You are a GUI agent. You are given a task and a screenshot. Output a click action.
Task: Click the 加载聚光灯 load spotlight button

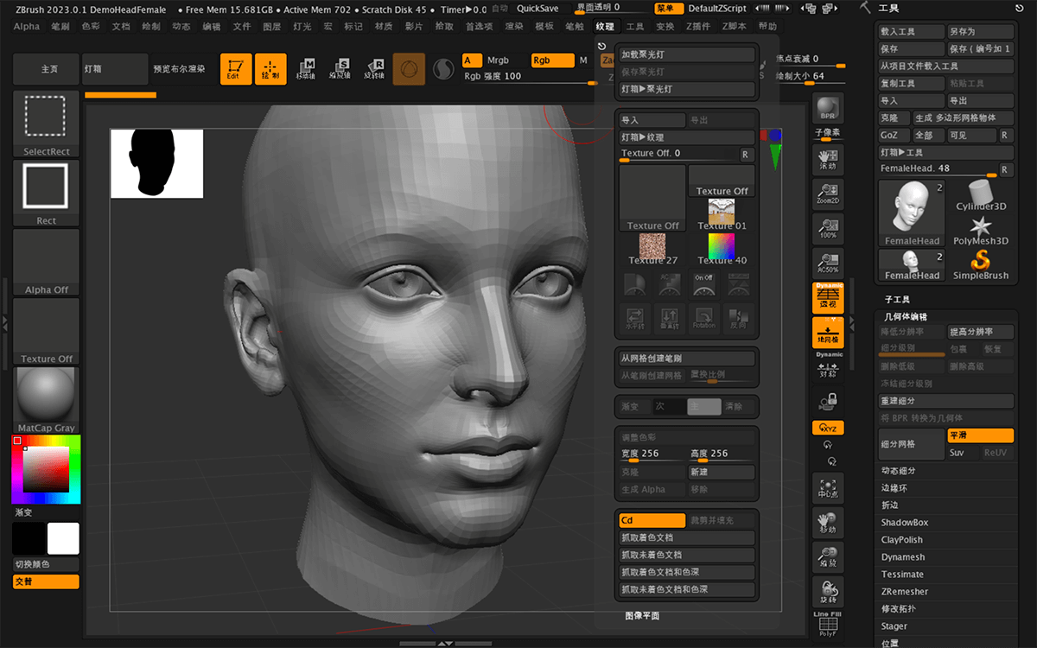coord(687,54)
